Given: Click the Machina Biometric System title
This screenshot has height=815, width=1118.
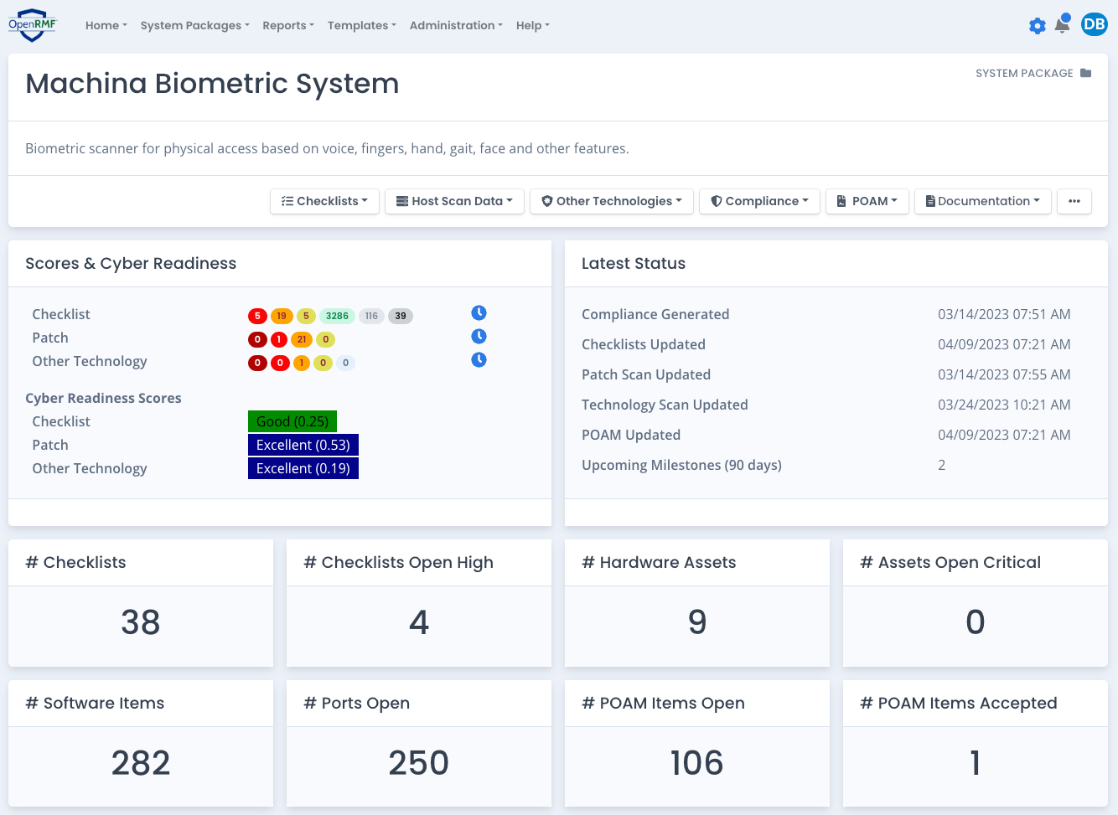Looking at the screenshot, I should click(x=212, y=84).
